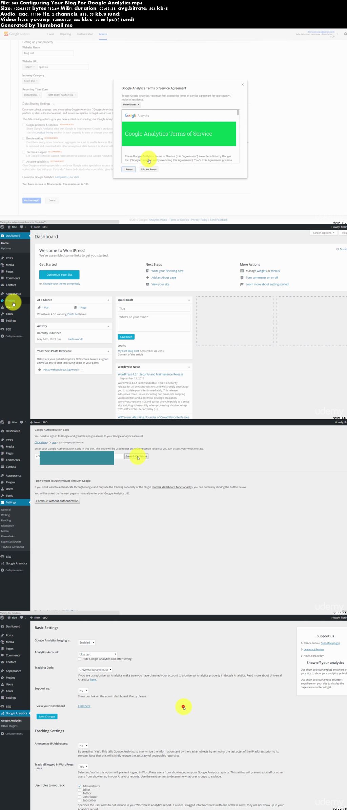Click the Tools wrench icon in the Dashboard welcome frame's sidebar
This screenshot has width=347, height=810.
[x=2, y=314]
